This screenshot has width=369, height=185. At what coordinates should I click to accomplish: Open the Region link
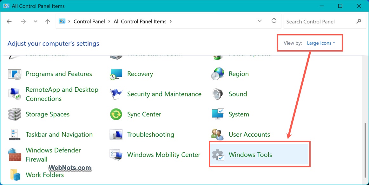[239, 74]
